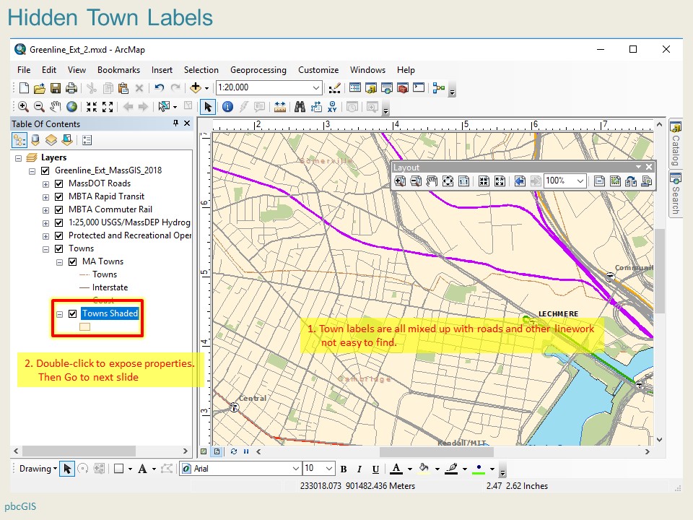The image size is (693, 520).
Task: Select Layout toolbar Pan hand tool
Action: click(x=432, y=181)
